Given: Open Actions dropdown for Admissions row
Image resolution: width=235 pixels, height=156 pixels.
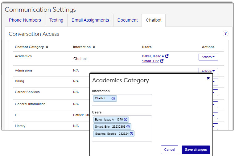Looking at the screenshot, I should point(208,71).
